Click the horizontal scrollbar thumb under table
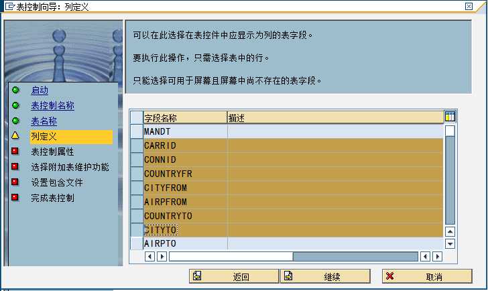488x291 pixels. 231,256
